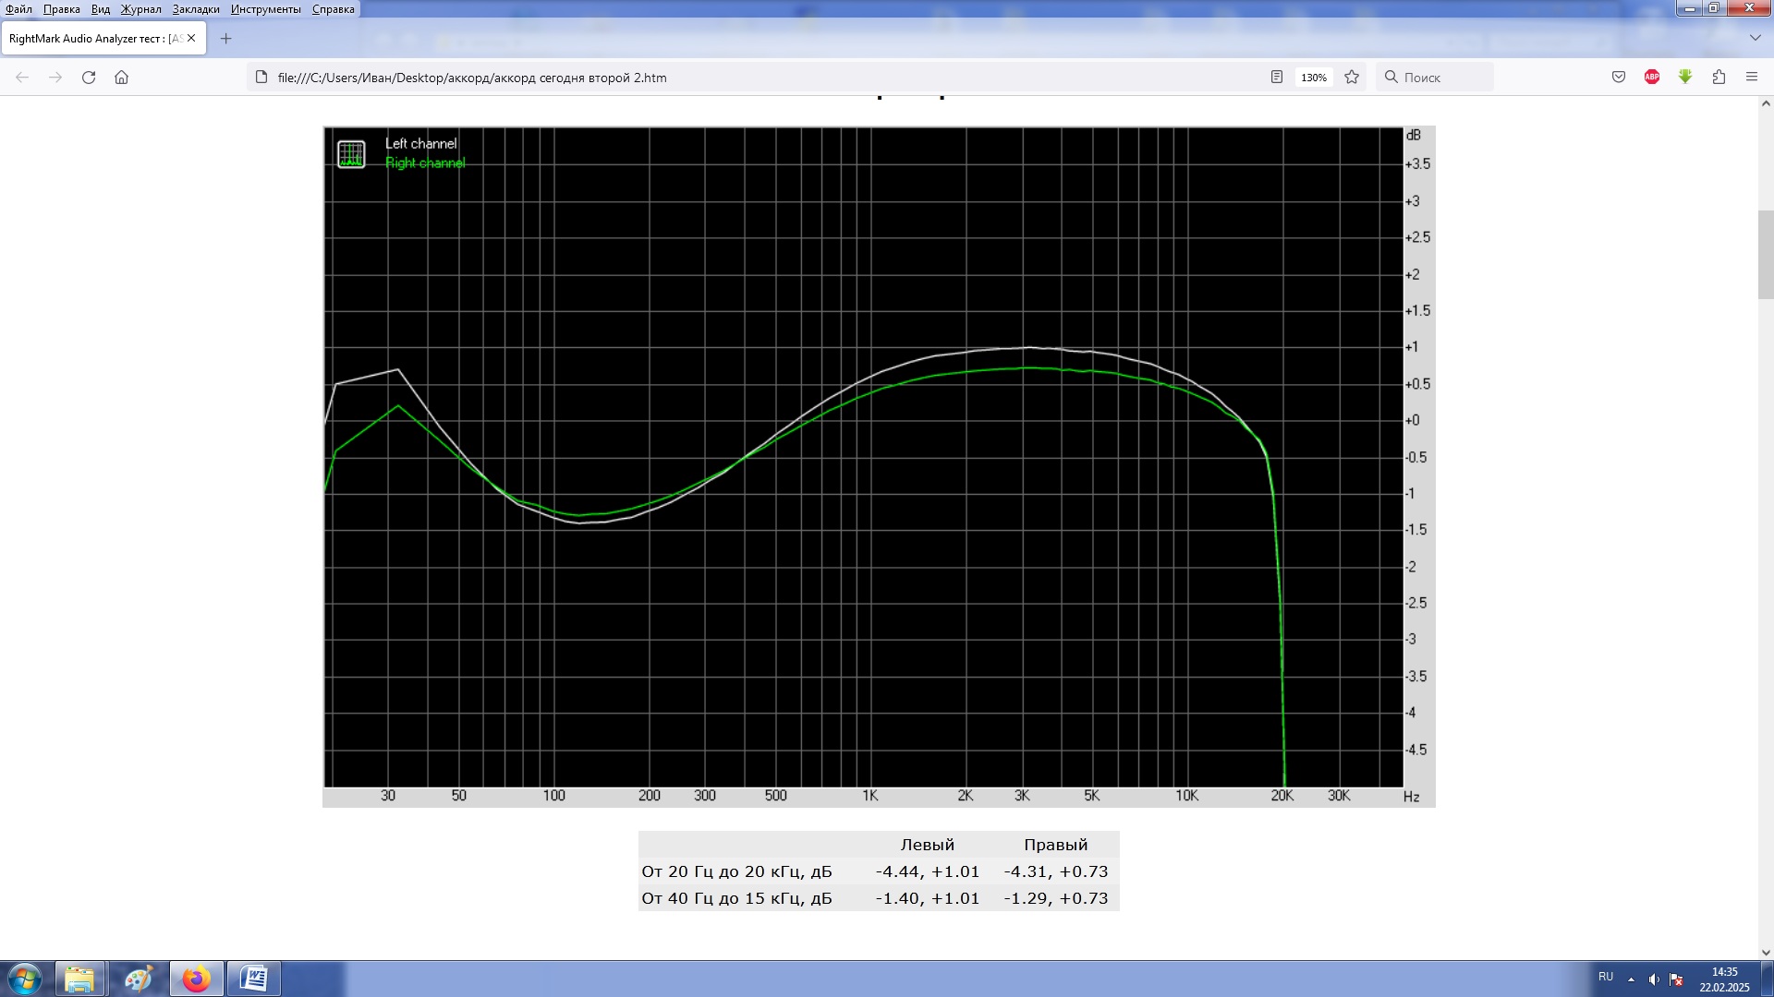Expand the list all tabs chevron
This screenshot has height=997, width=1774.
(1755, 38)
